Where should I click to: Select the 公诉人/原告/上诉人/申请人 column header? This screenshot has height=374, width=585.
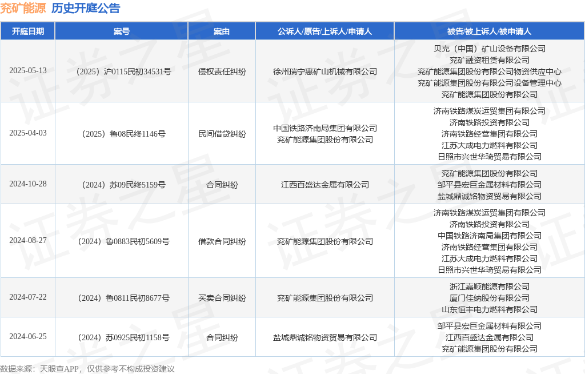click(324, 31)
